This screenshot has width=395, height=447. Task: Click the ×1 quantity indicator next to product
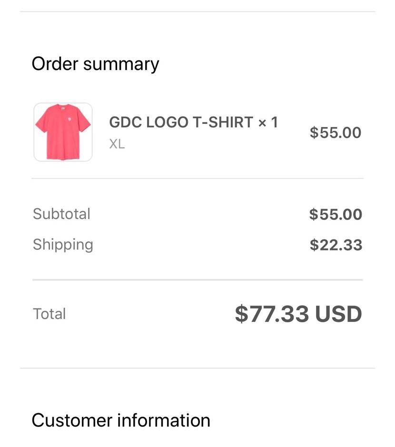pos(268,122)
